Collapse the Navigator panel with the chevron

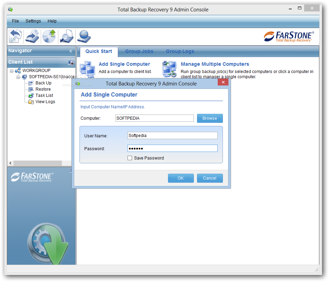coord(71,51)
